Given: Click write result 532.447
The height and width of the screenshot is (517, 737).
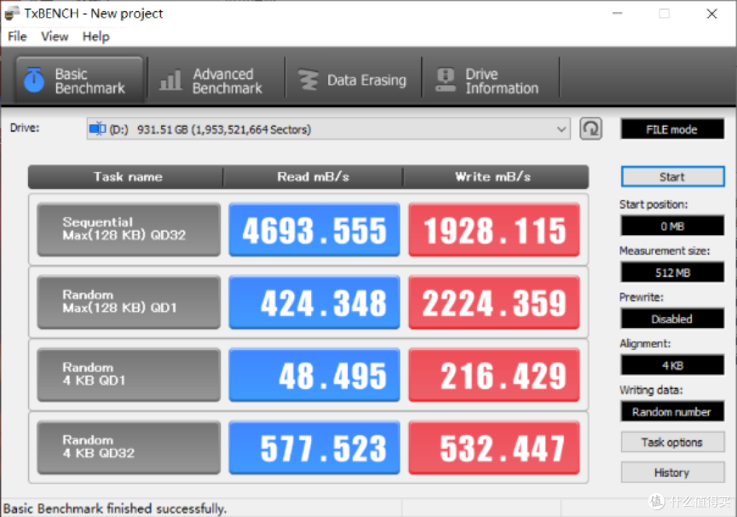Looking at the screenshot, I should coord(494,447).
